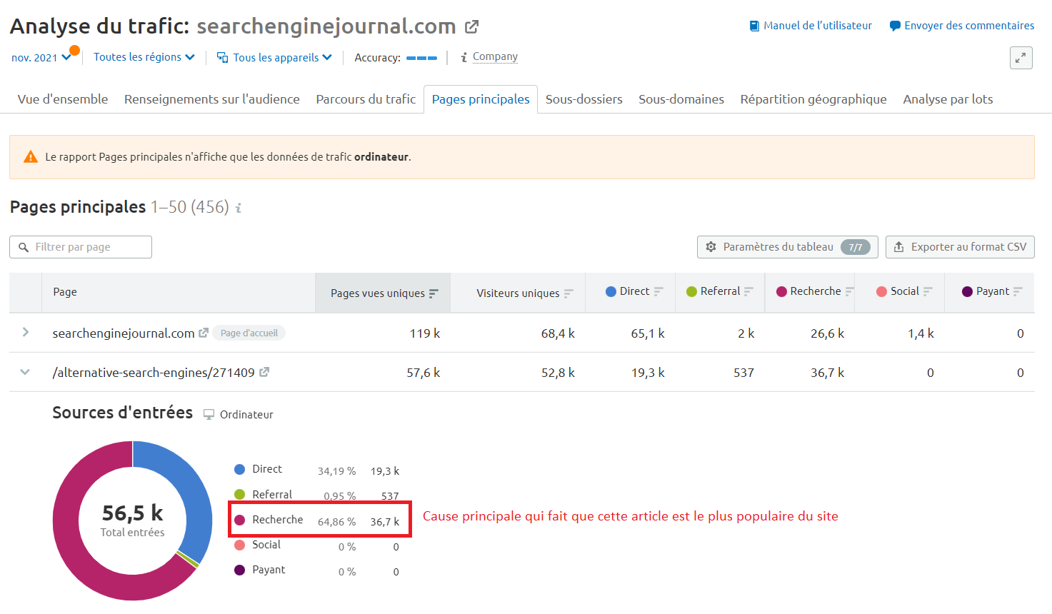
Task: Click the pink Social legend dot in legend
Action: click(240, 545)
